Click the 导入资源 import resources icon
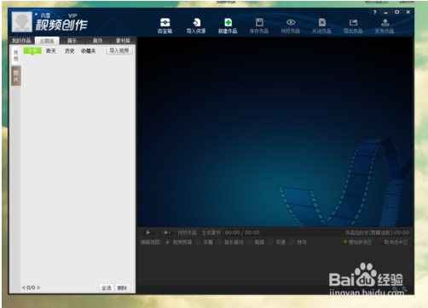 click(196, 26)
